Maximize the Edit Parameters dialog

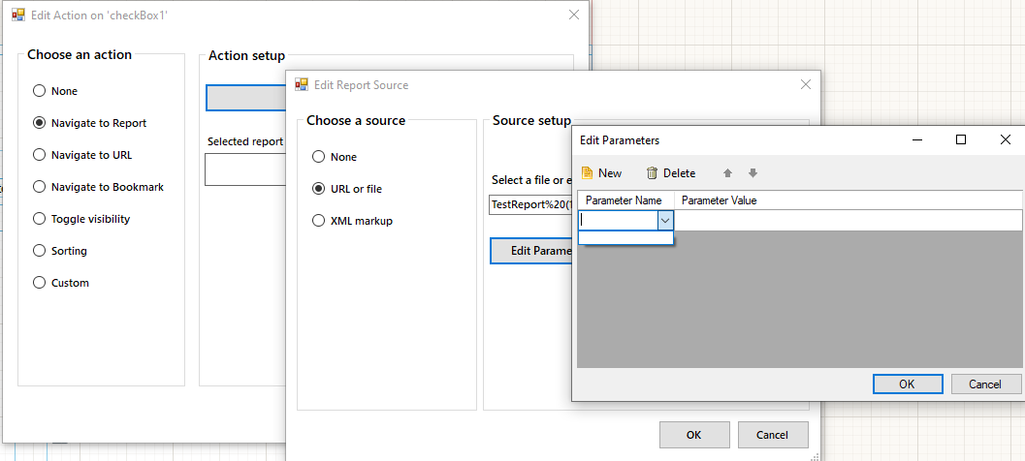[961, 140]
